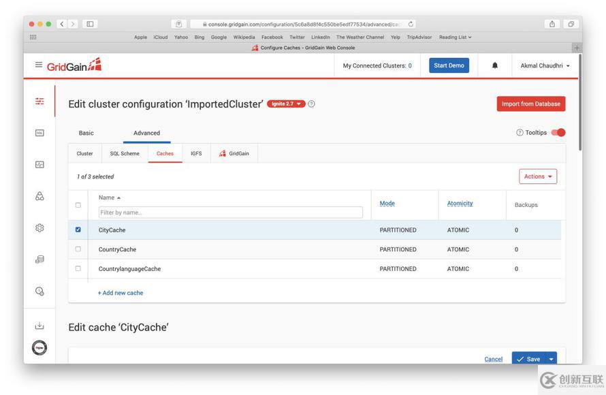The image size is (606, 395).
Task: Click the Save button
Action: point(528,359)
